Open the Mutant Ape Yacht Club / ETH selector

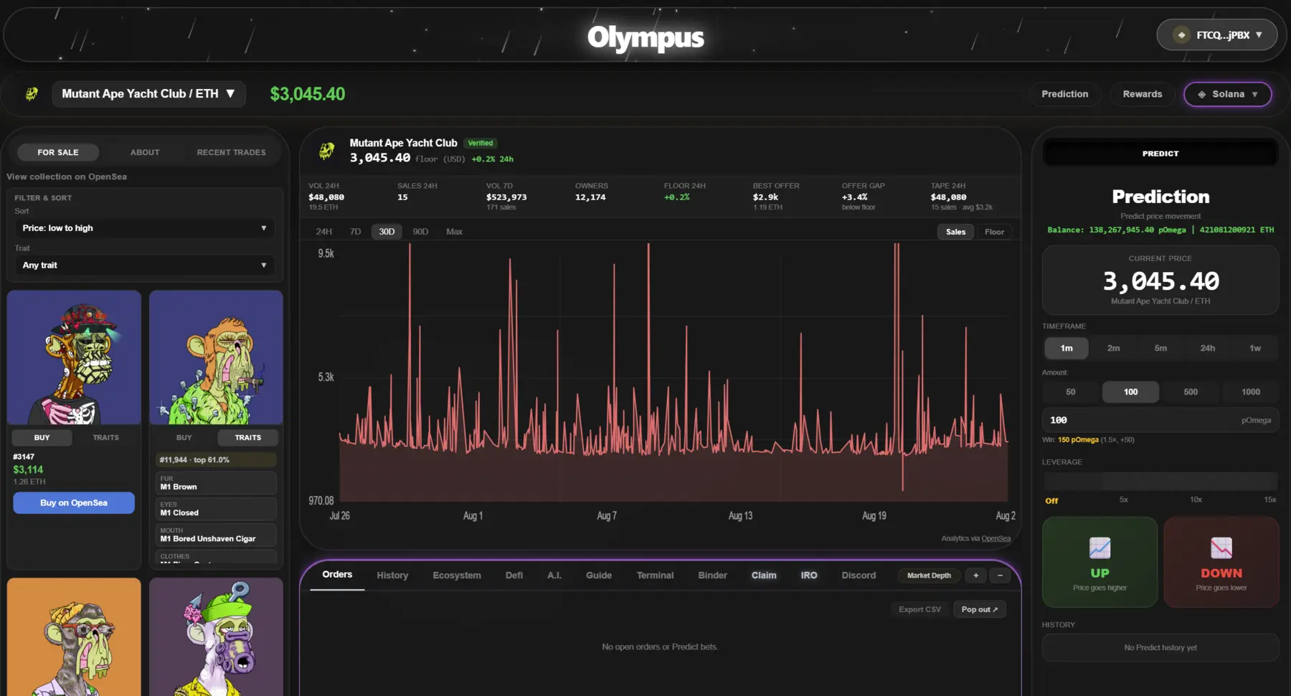[x=148, y=94]
